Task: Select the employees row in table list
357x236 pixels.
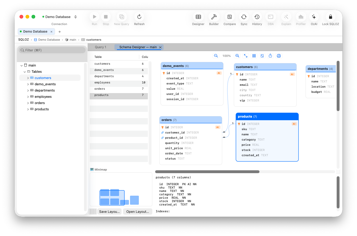Action: coord(119,83)
